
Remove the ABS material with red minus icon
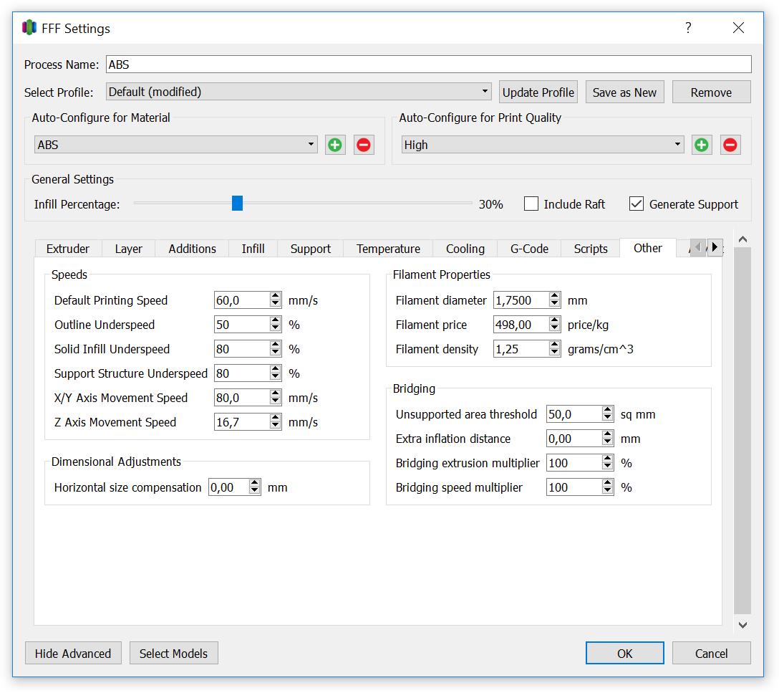pyautogui.click(x=364, y=145)
